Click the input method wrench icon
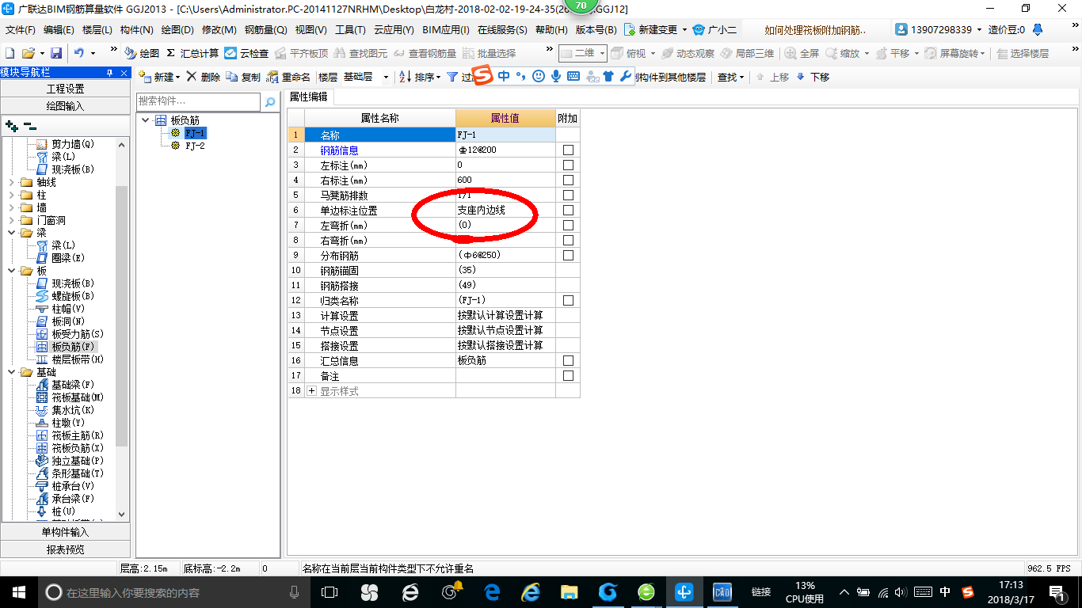The height and width of the screenshot is (608, 1082). [x=626, y=76]
